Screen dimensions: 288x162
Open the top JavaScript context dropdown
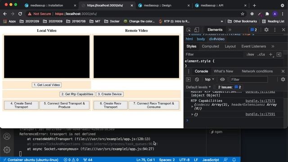[210, 80]
